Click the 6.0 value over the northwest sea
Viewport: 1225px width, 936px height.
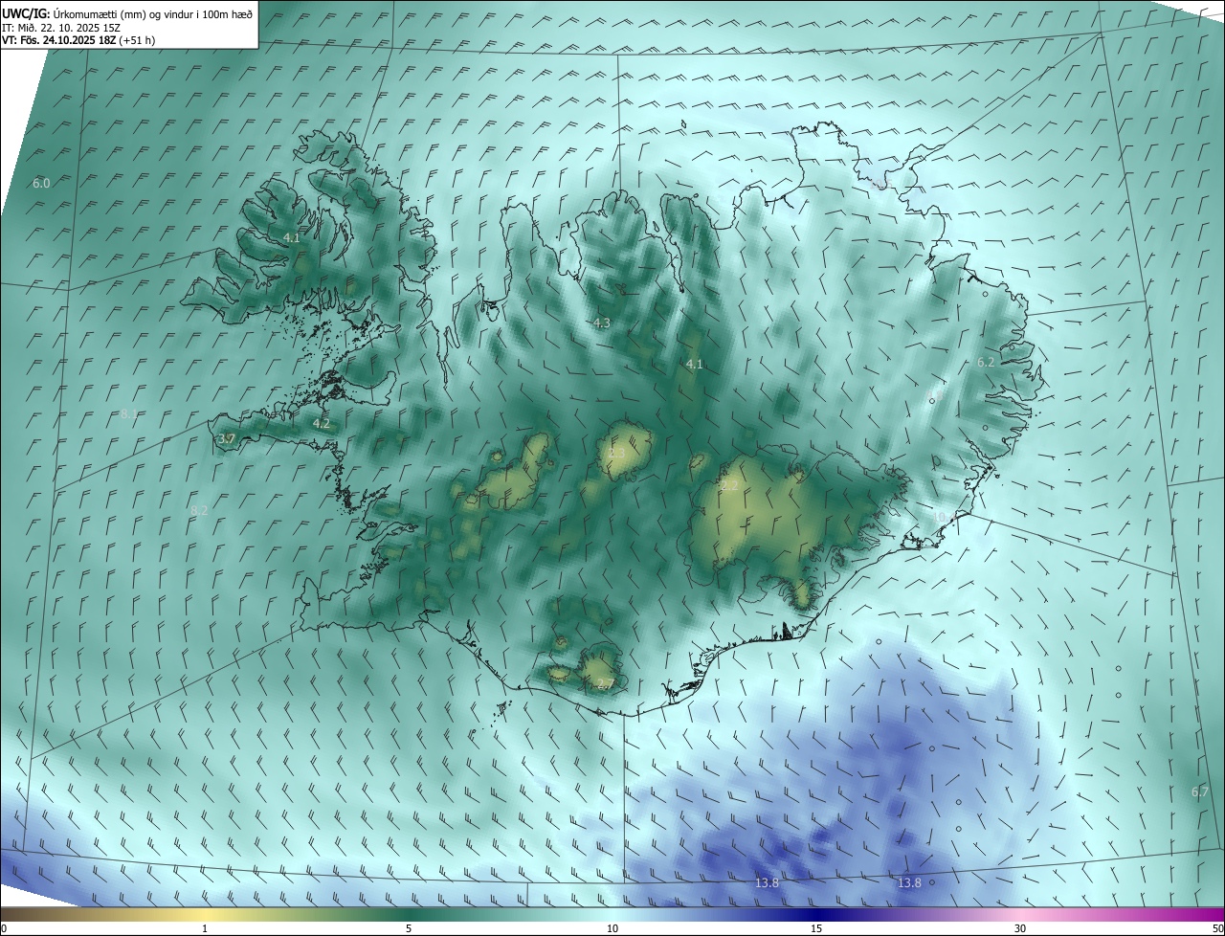click(41, 182)
